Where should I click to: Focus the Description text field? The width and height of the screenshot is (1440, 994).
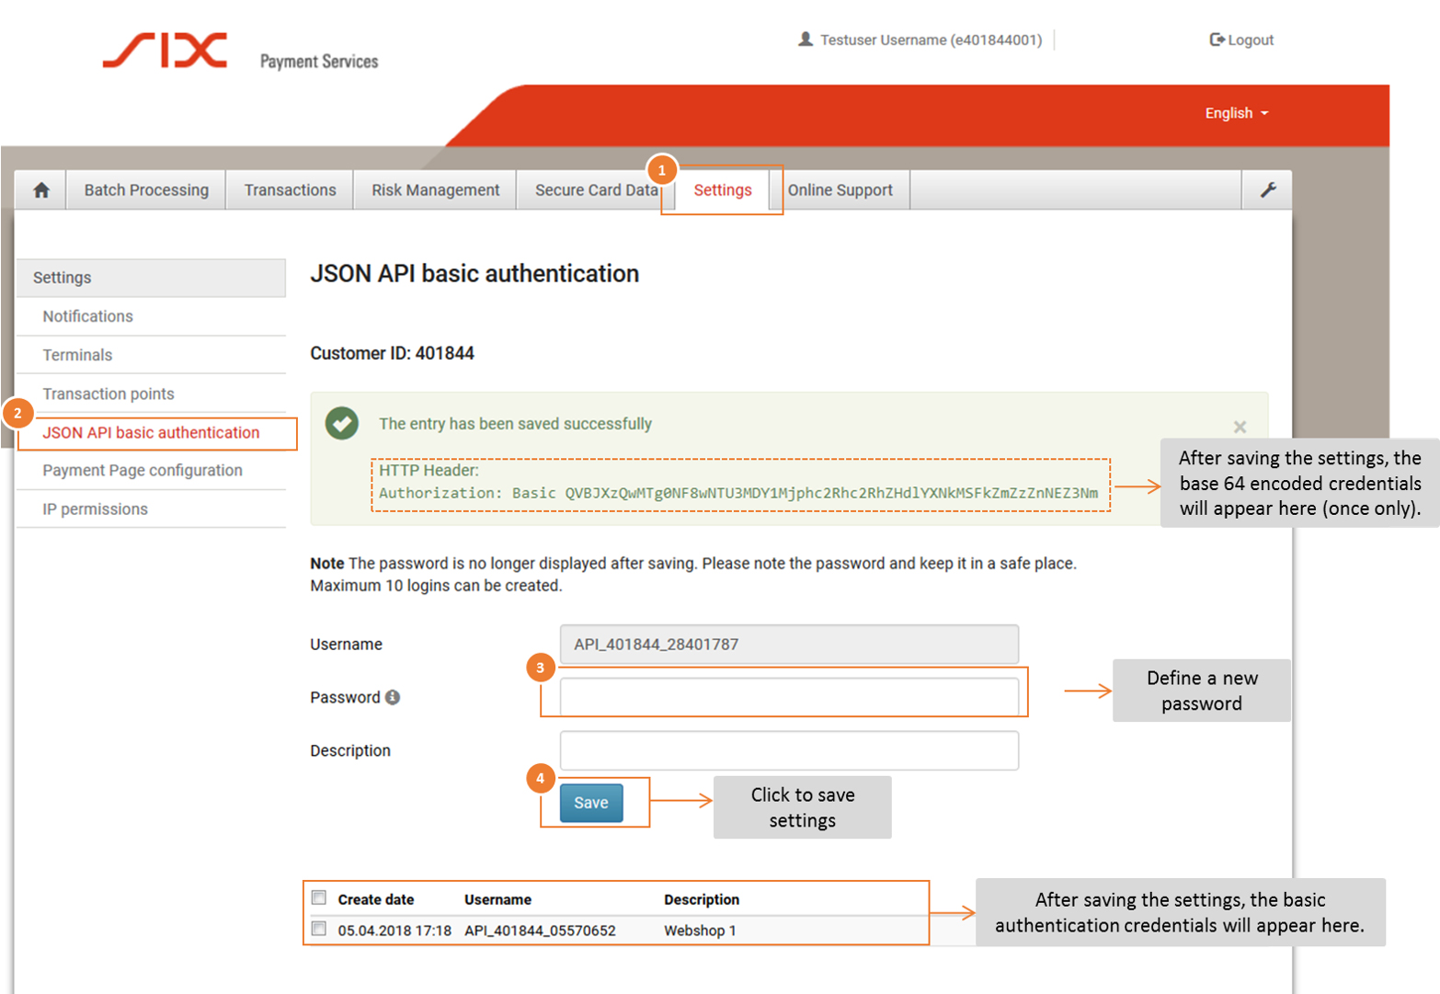coord(788,750)
